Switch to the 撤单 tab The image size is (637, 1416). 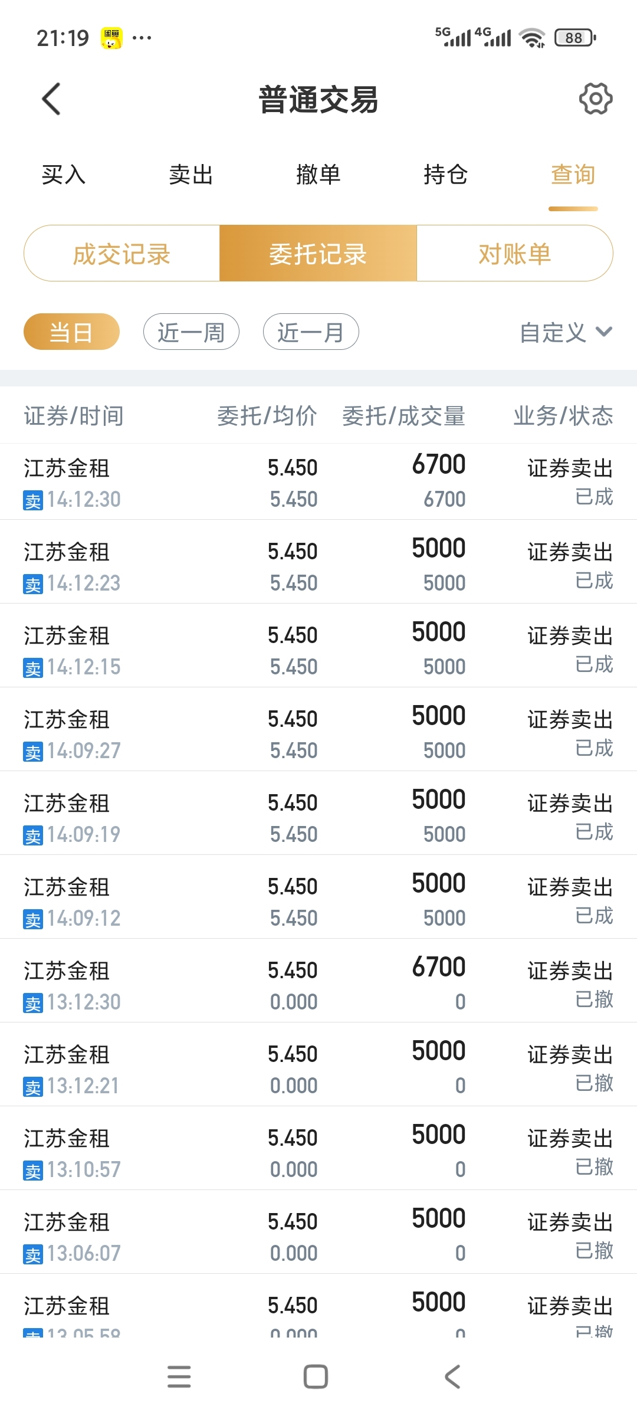click(318, 175)
